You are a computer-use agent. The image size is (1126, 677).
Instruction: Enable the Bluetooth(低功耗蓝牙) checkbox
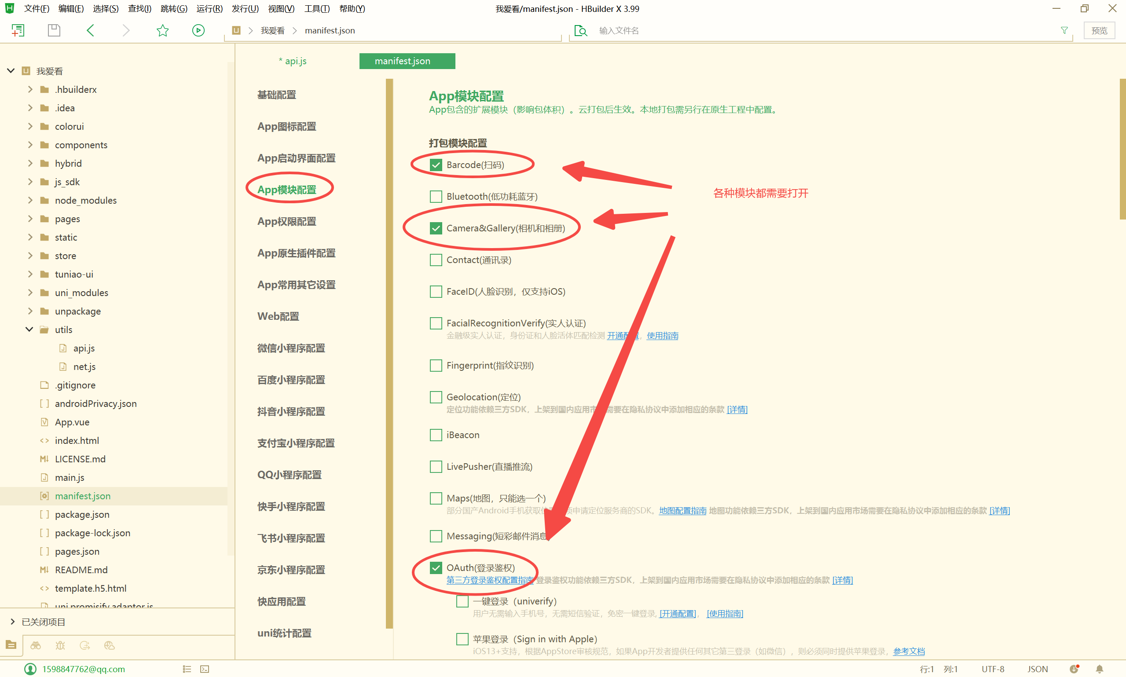(x=436, y=197)
